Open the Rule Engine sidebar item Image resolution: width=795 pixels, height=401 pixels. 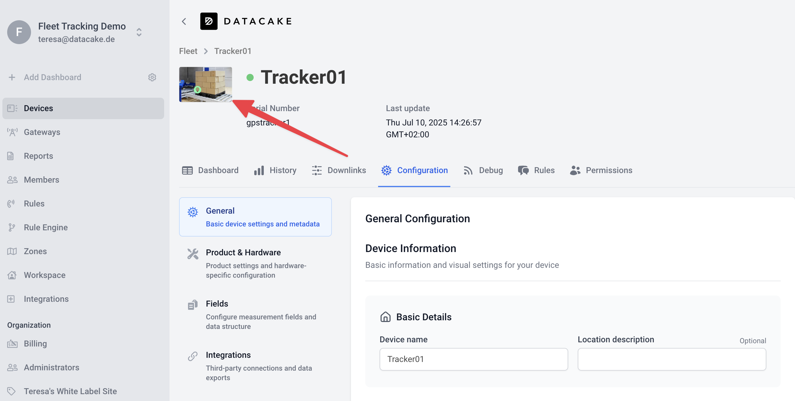(46, 227)
